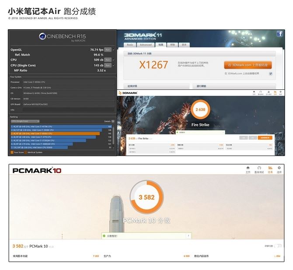Open the CPU (Single Core) ranking dropdown

(25, 121)
